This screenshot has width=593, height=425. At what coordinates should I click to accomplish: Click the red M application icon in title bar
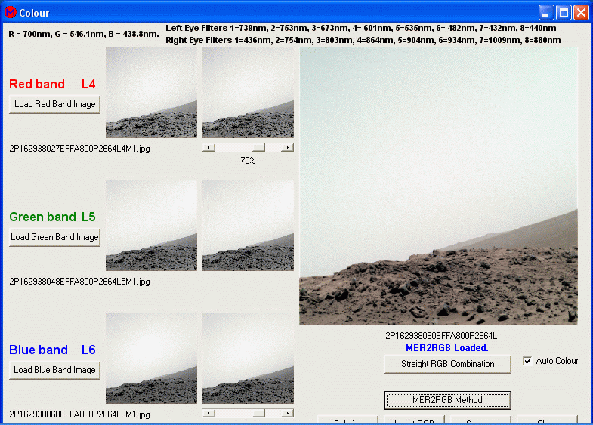[x=11, y=13]
